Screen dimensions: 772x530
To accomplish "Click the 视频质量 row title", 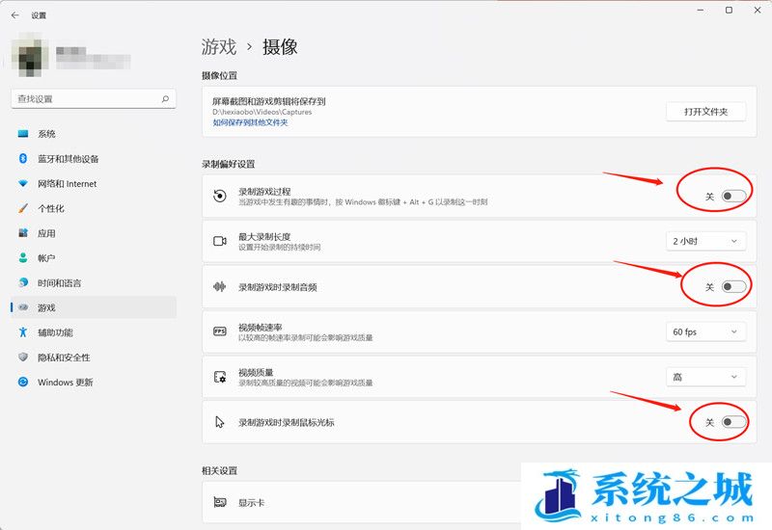I will 256,372.
